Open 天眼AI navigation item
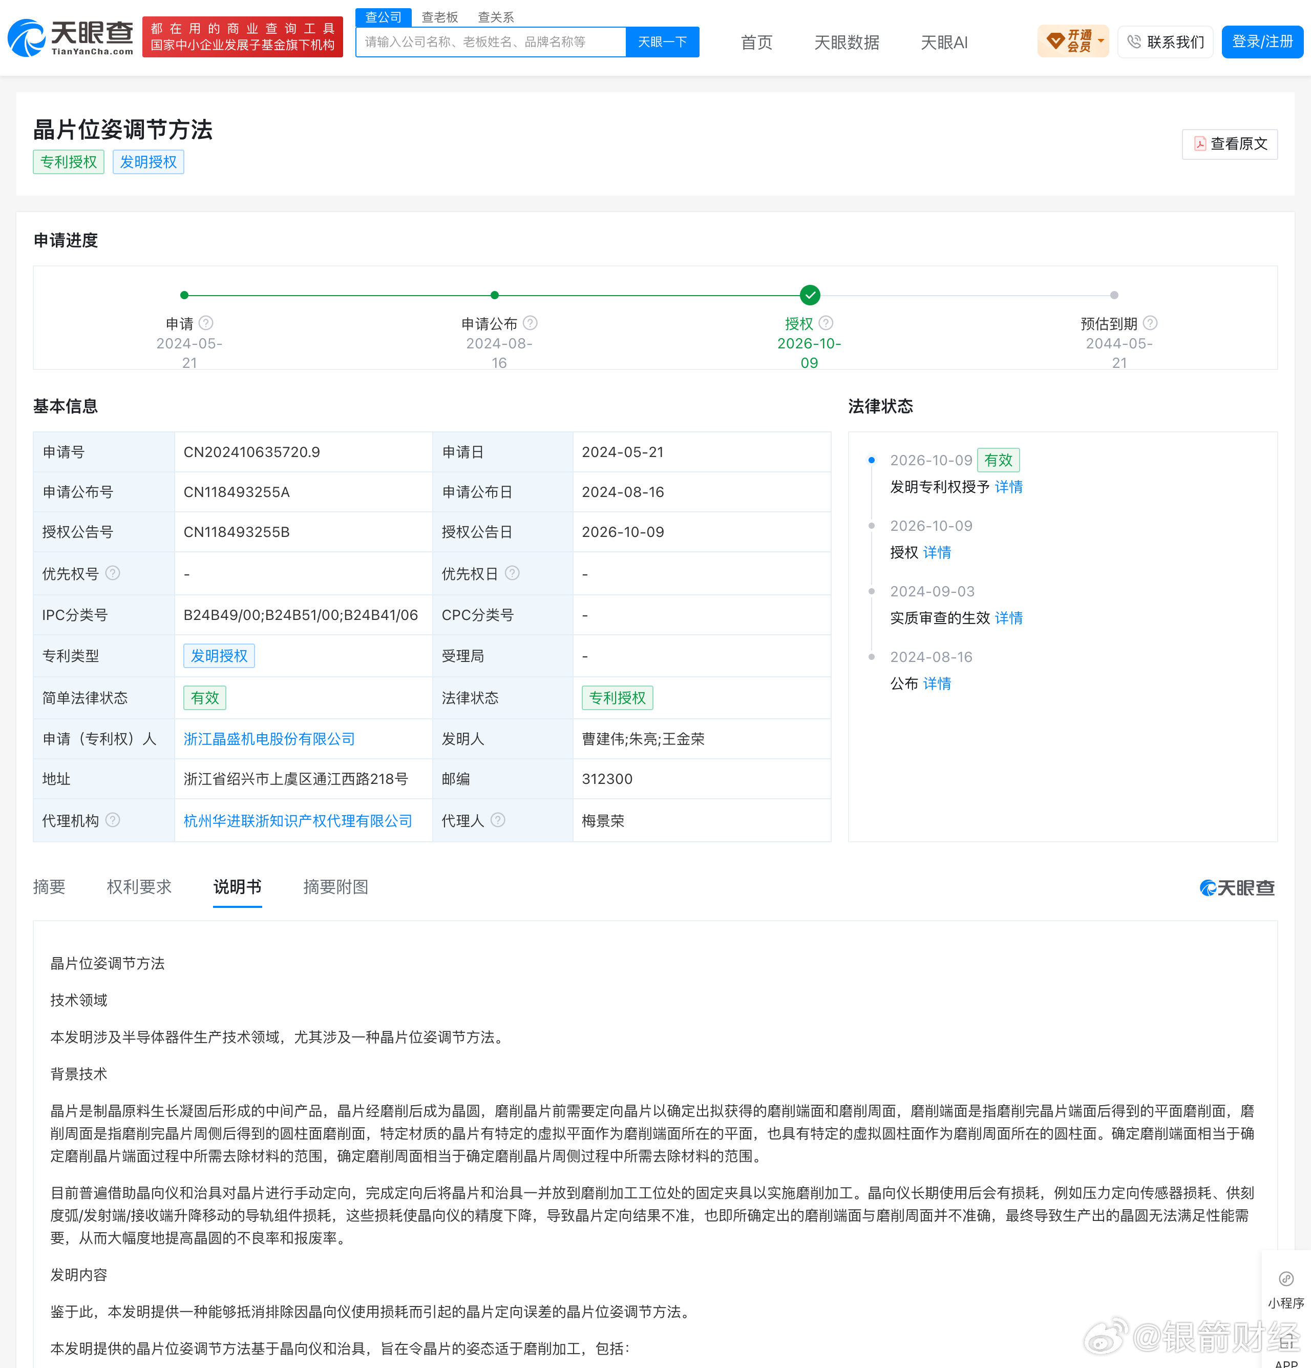The image size is (1311, 1368). click(x=944, y=43)
